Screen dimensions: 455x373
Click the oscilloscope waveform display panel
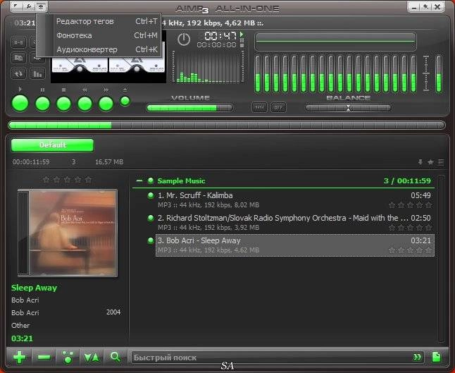point(336,42)
